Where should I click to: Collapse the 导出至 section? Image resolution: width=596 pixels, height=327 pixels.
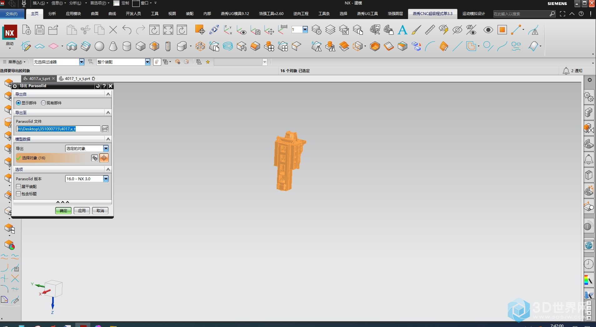(x=108, y=112)
